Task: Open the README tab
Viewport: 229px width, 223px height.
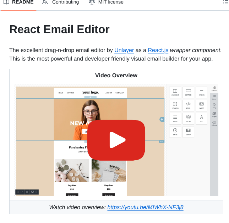Action: click(18, 2)
